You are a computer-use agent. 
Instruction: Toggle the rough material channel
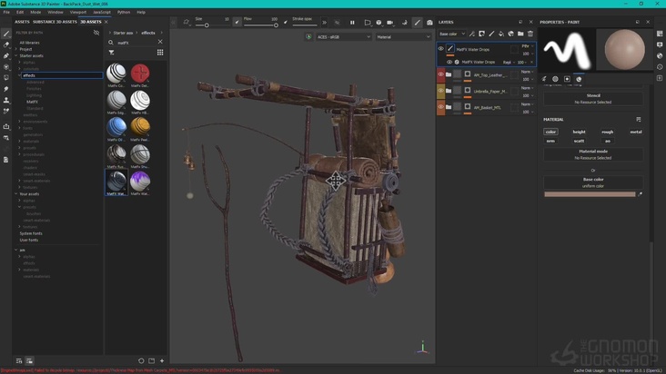pos(608,132)
